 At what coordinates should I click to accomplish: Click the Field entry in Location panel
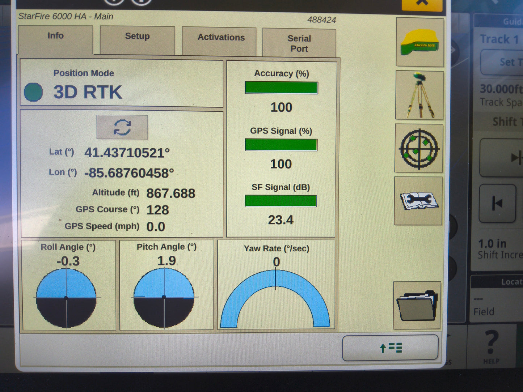point(484,311)
